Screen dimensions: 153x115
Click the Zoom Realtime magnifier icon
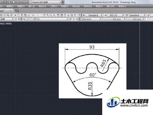(x=47, y=15)
